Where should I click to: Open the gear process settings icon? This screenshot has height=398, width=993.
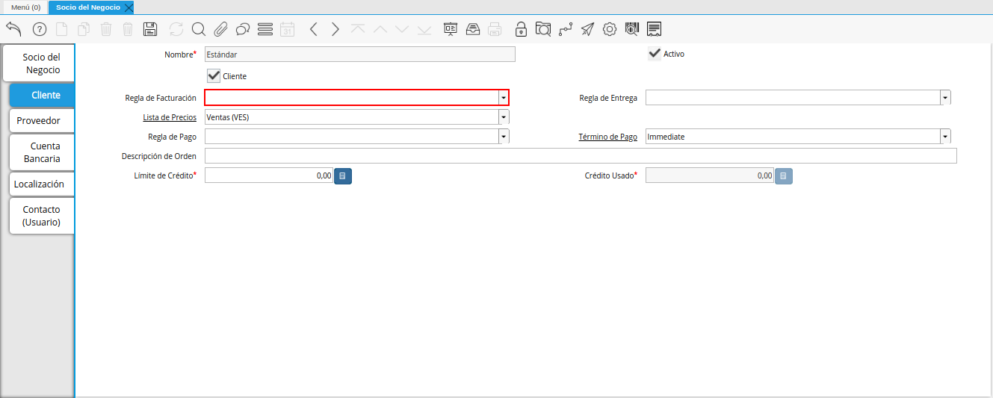pyautogui.click(x=610, y=29)
